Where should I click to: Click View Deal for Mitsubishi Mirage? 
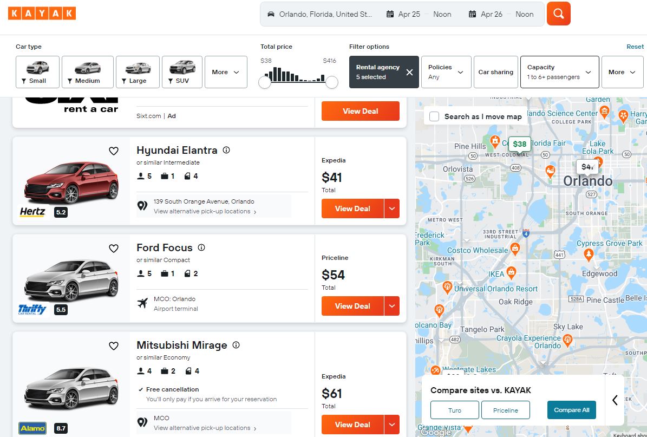pos(353,425)
